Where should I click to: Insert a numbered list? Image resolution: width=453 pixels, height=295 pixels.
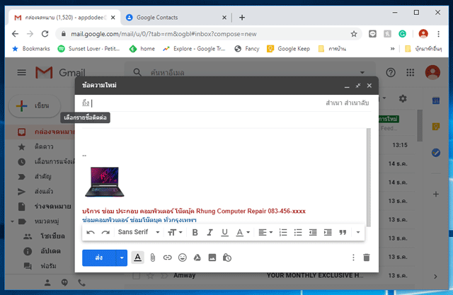(x=283, y=232)
